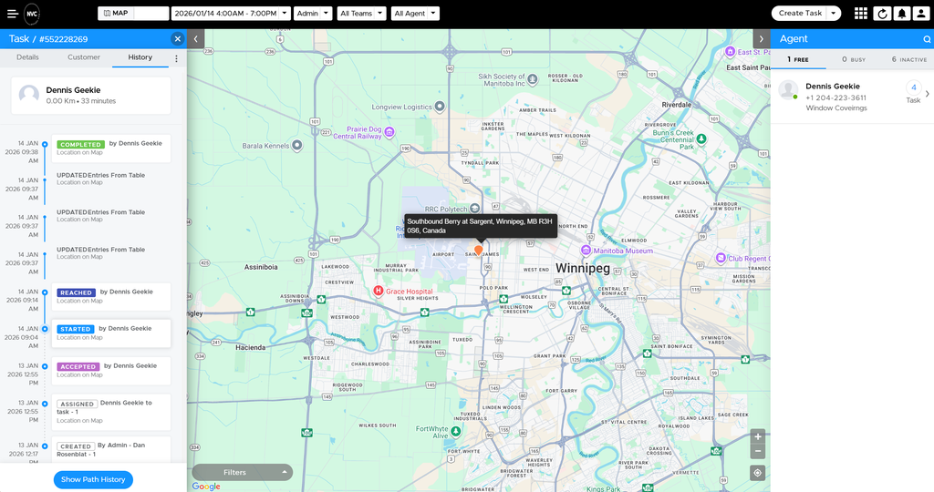Click the refresh icon in top bar
The width and height of the screenshot is (934, 492).
click(882, 14)
